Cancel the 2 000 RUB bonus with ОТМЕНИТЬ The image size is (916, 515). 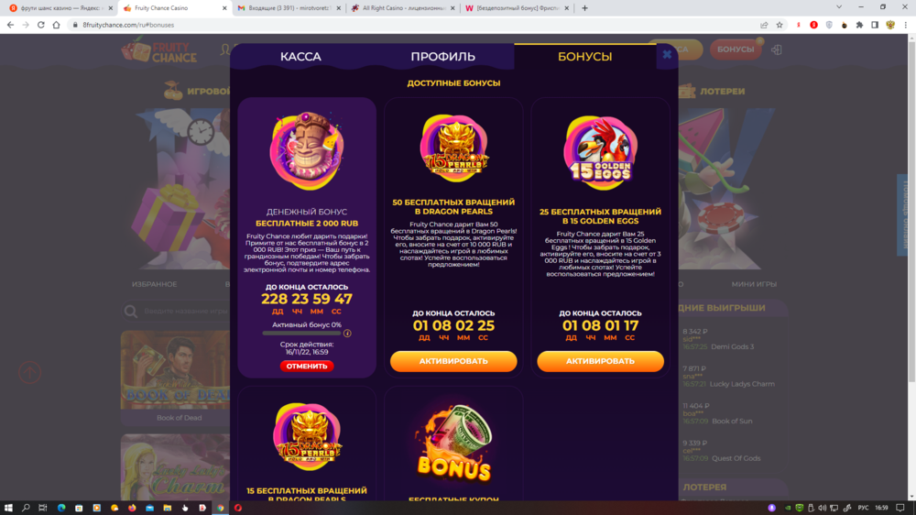pos(307,366)
